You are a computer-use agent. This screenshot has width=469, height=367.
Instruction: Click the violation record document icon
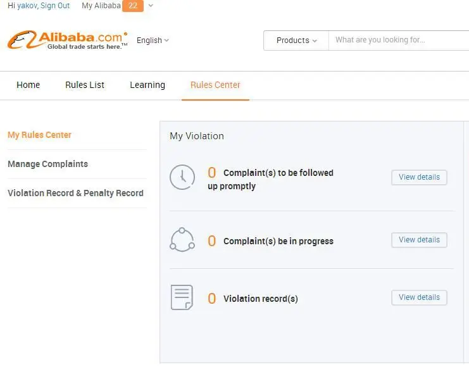[182, 297]
